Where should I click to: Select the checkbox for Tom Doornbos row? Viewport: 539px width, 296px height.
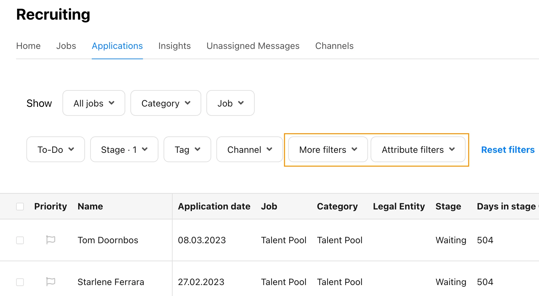[20, 240]
